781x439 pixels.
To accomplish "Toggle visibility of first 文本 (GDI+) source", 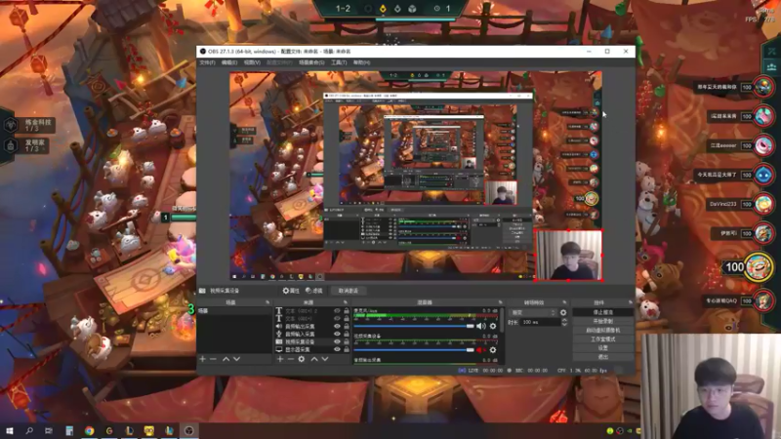I will click(x=337, y=311).
